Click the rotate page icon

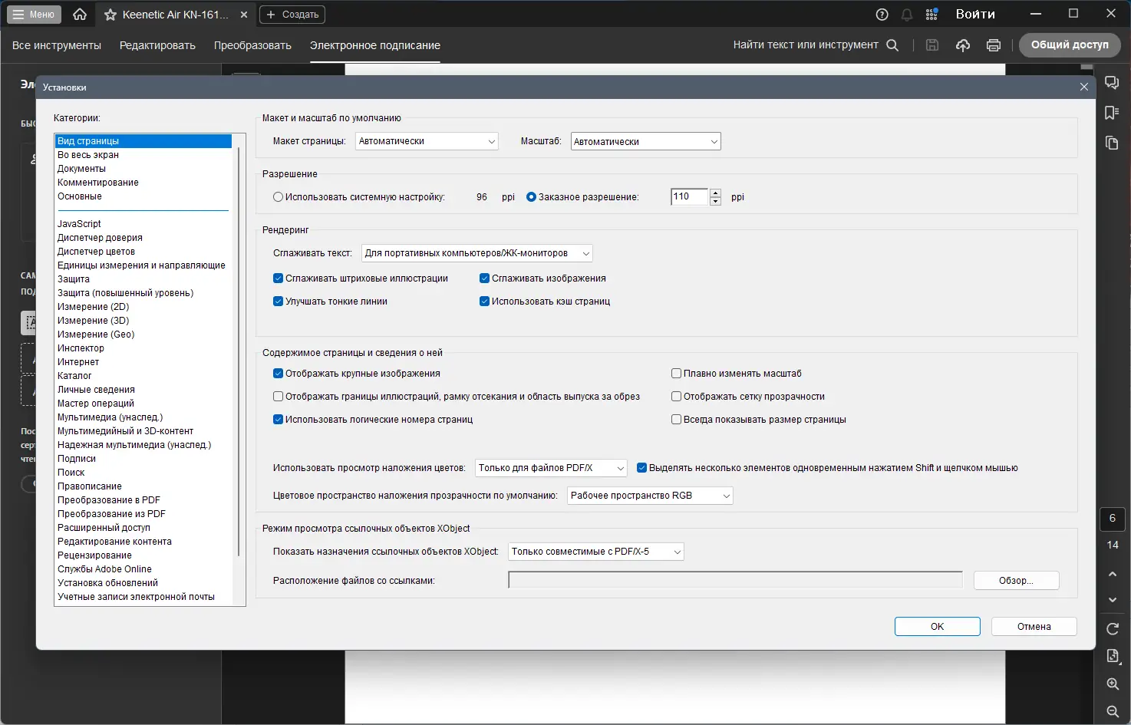point(1112,628)
